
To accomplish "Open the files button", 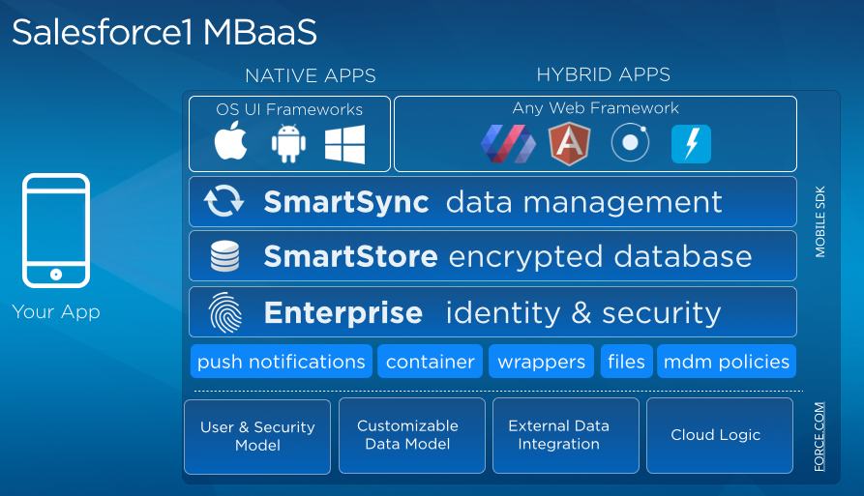I will point(627,362).
